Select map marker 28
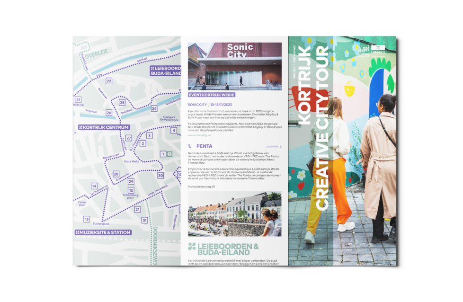463x302 pixels. click(116, 174)
